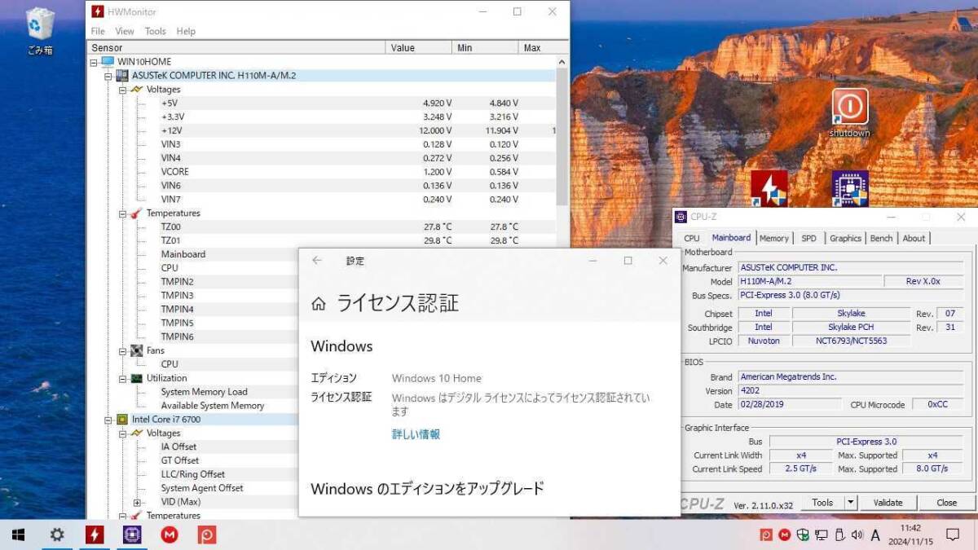Click the Tools button in CPU-Z
The width and height of the screenshot is (978, 550).
point(822,503)
